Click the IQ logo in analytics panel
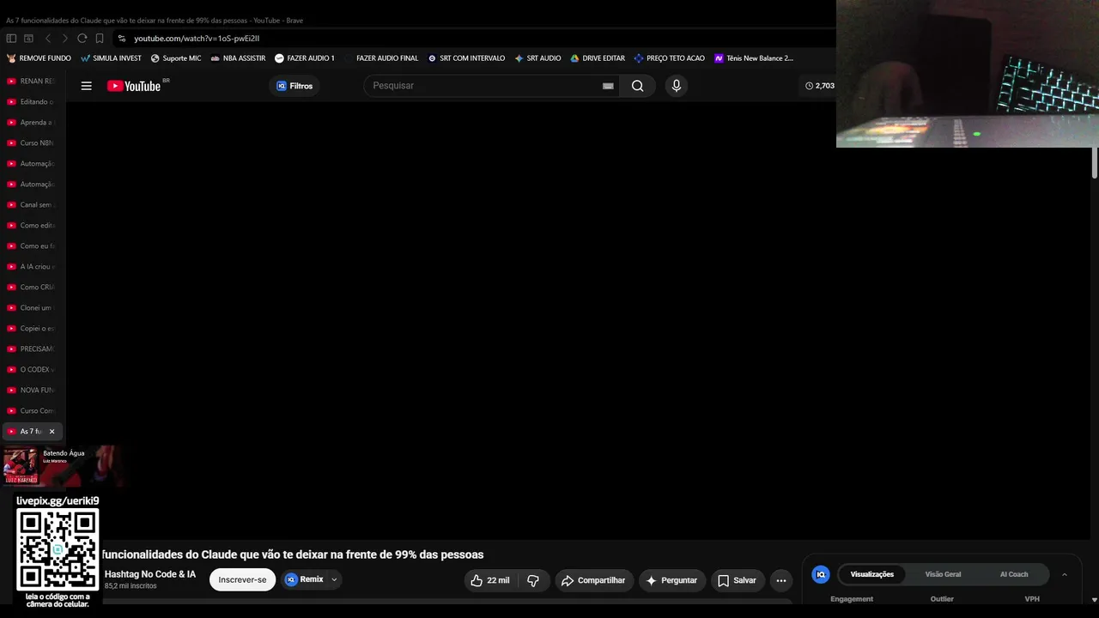1099x618 pixels. point(821,574)
